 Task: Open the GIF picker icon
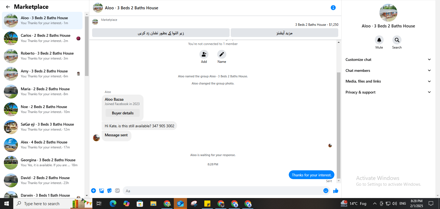(x=117, y=191)
